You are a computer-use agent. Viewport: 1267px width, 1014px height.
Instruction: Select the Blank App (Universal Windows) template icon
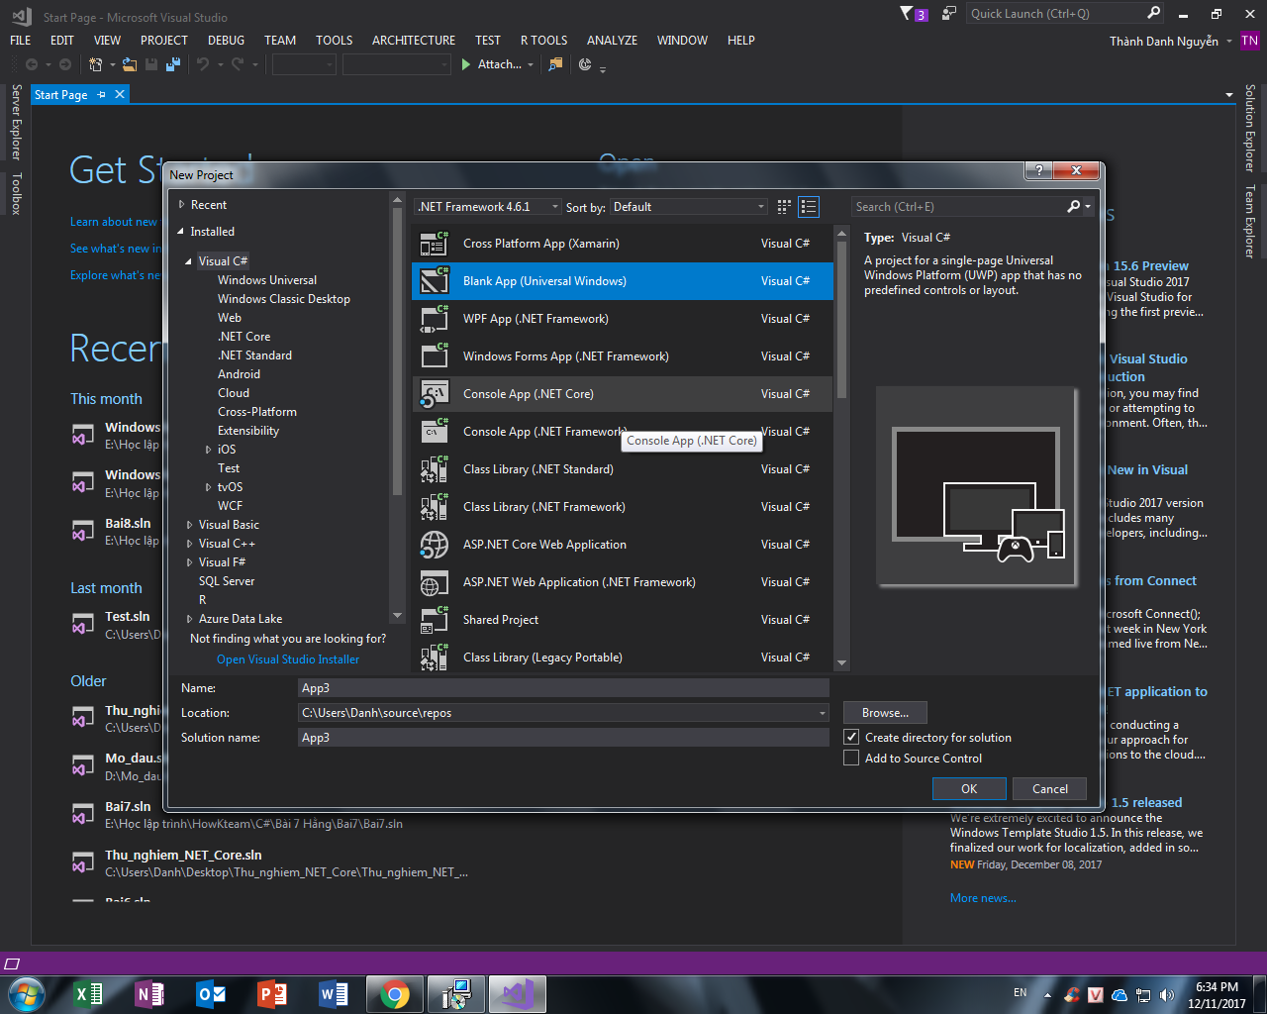[434, 281]
